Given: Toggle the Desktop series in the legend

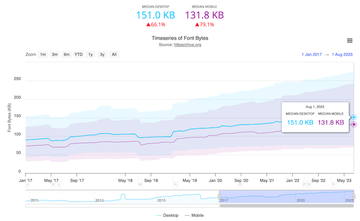Looking at the screenshot, I should tap(167, 216).
